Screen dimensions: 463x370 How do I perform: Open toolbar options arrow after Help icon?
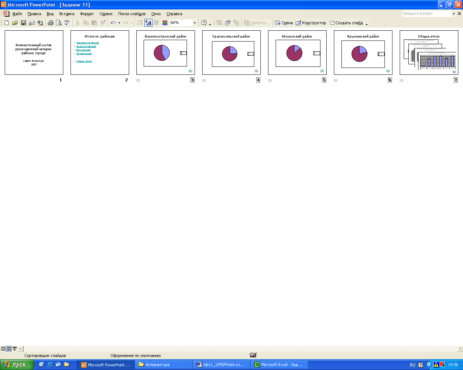click(x=210, y=24)
